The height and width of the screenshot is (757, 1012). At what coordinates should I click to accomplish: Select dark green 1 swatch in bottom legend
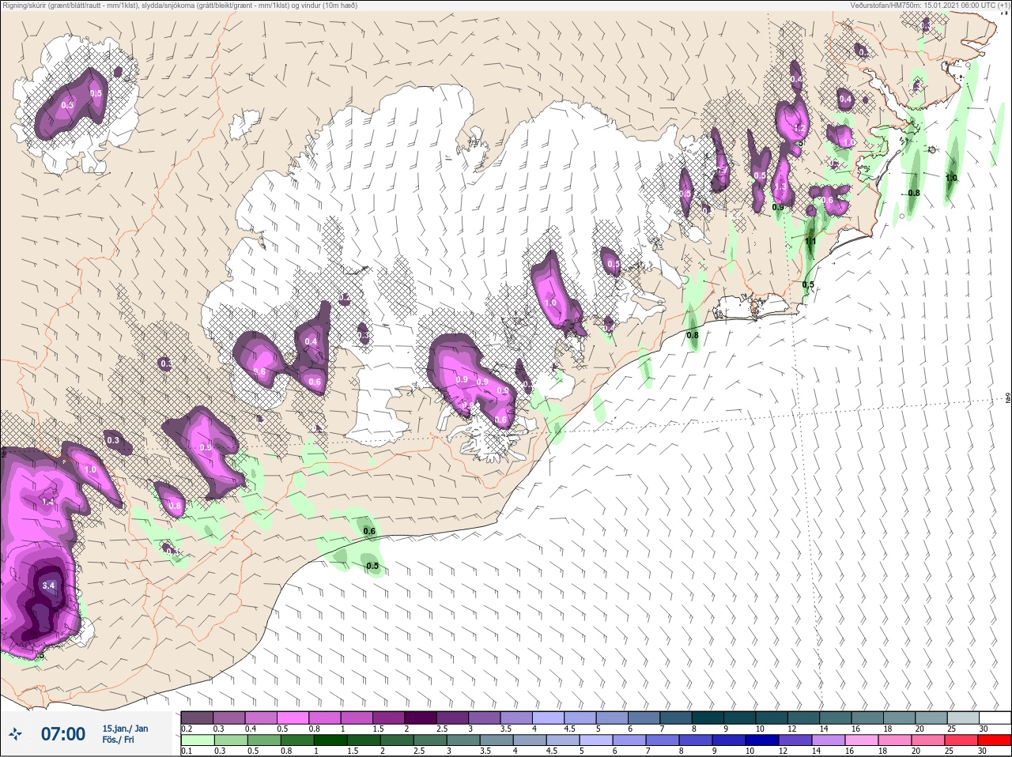(x=330, y=740)
